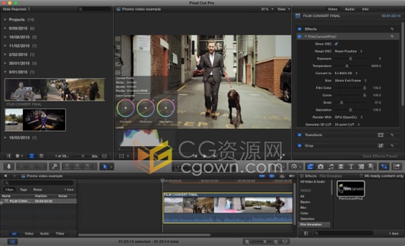The height and width of the screenshot is (246, 405).
Task: Switch browser to filmstrip view
Action: point(32,156)
